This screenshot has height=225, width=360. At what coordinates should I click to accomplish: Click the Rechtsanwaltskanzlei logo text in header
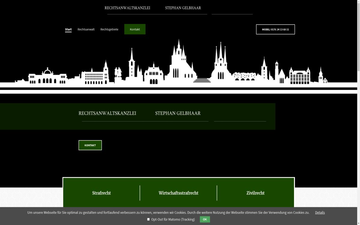click(x=127, y=8)
